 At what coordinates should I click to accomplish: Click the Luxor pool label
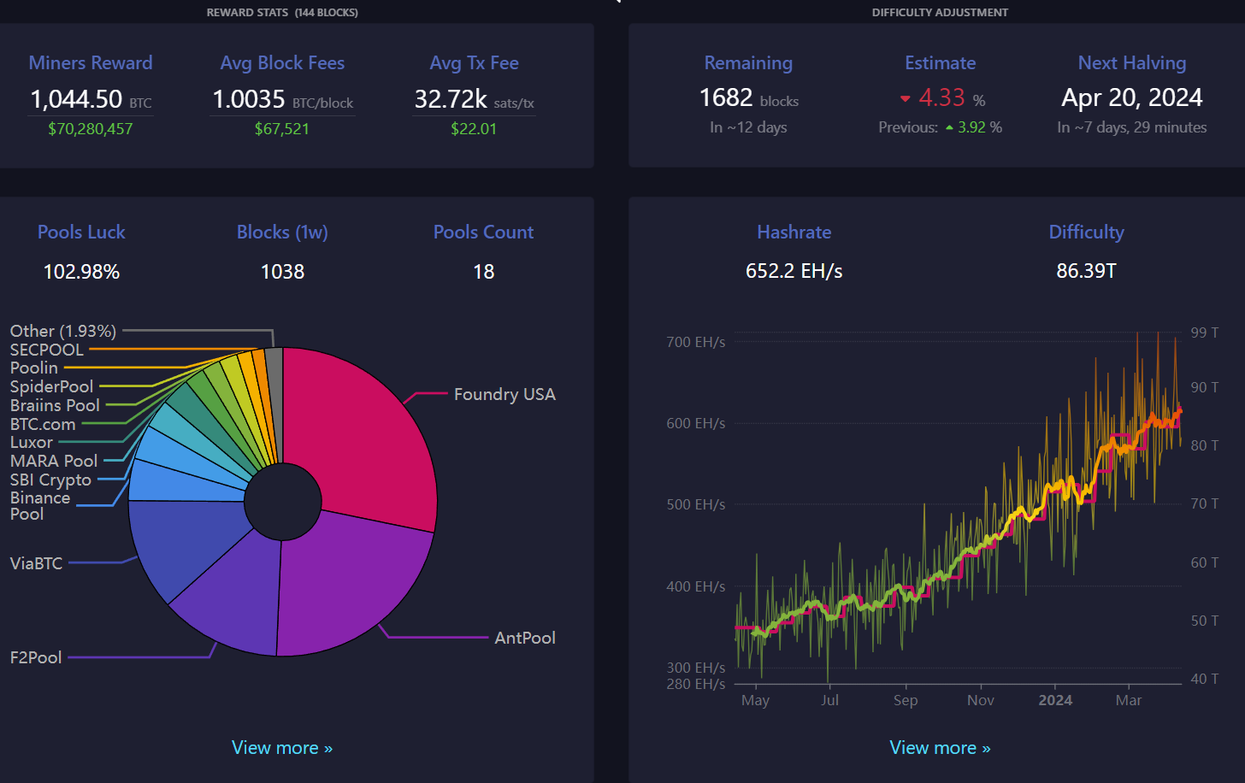(32, 442)
